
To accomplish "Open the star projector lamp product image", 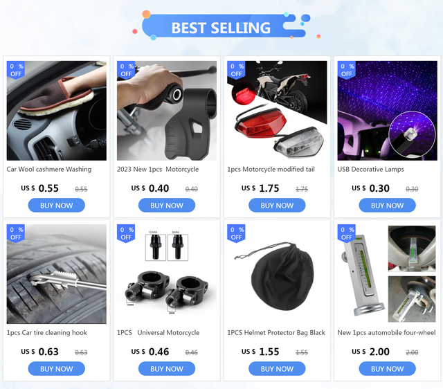I will [388, 111].
